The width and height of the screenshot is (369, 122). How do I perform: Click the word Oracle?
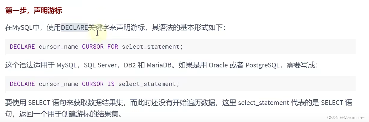click(217, 65)
